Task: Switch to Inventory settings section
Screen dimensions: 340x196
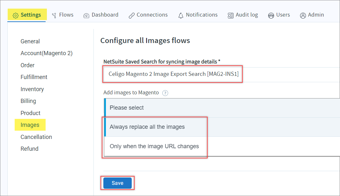Action: click(32, 89)
